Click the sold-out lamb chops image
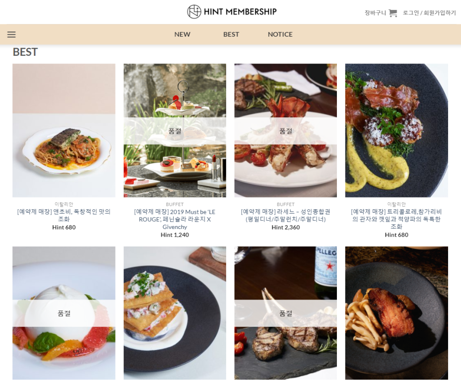Screen dimensions: 461x383 tap(285, 313)
